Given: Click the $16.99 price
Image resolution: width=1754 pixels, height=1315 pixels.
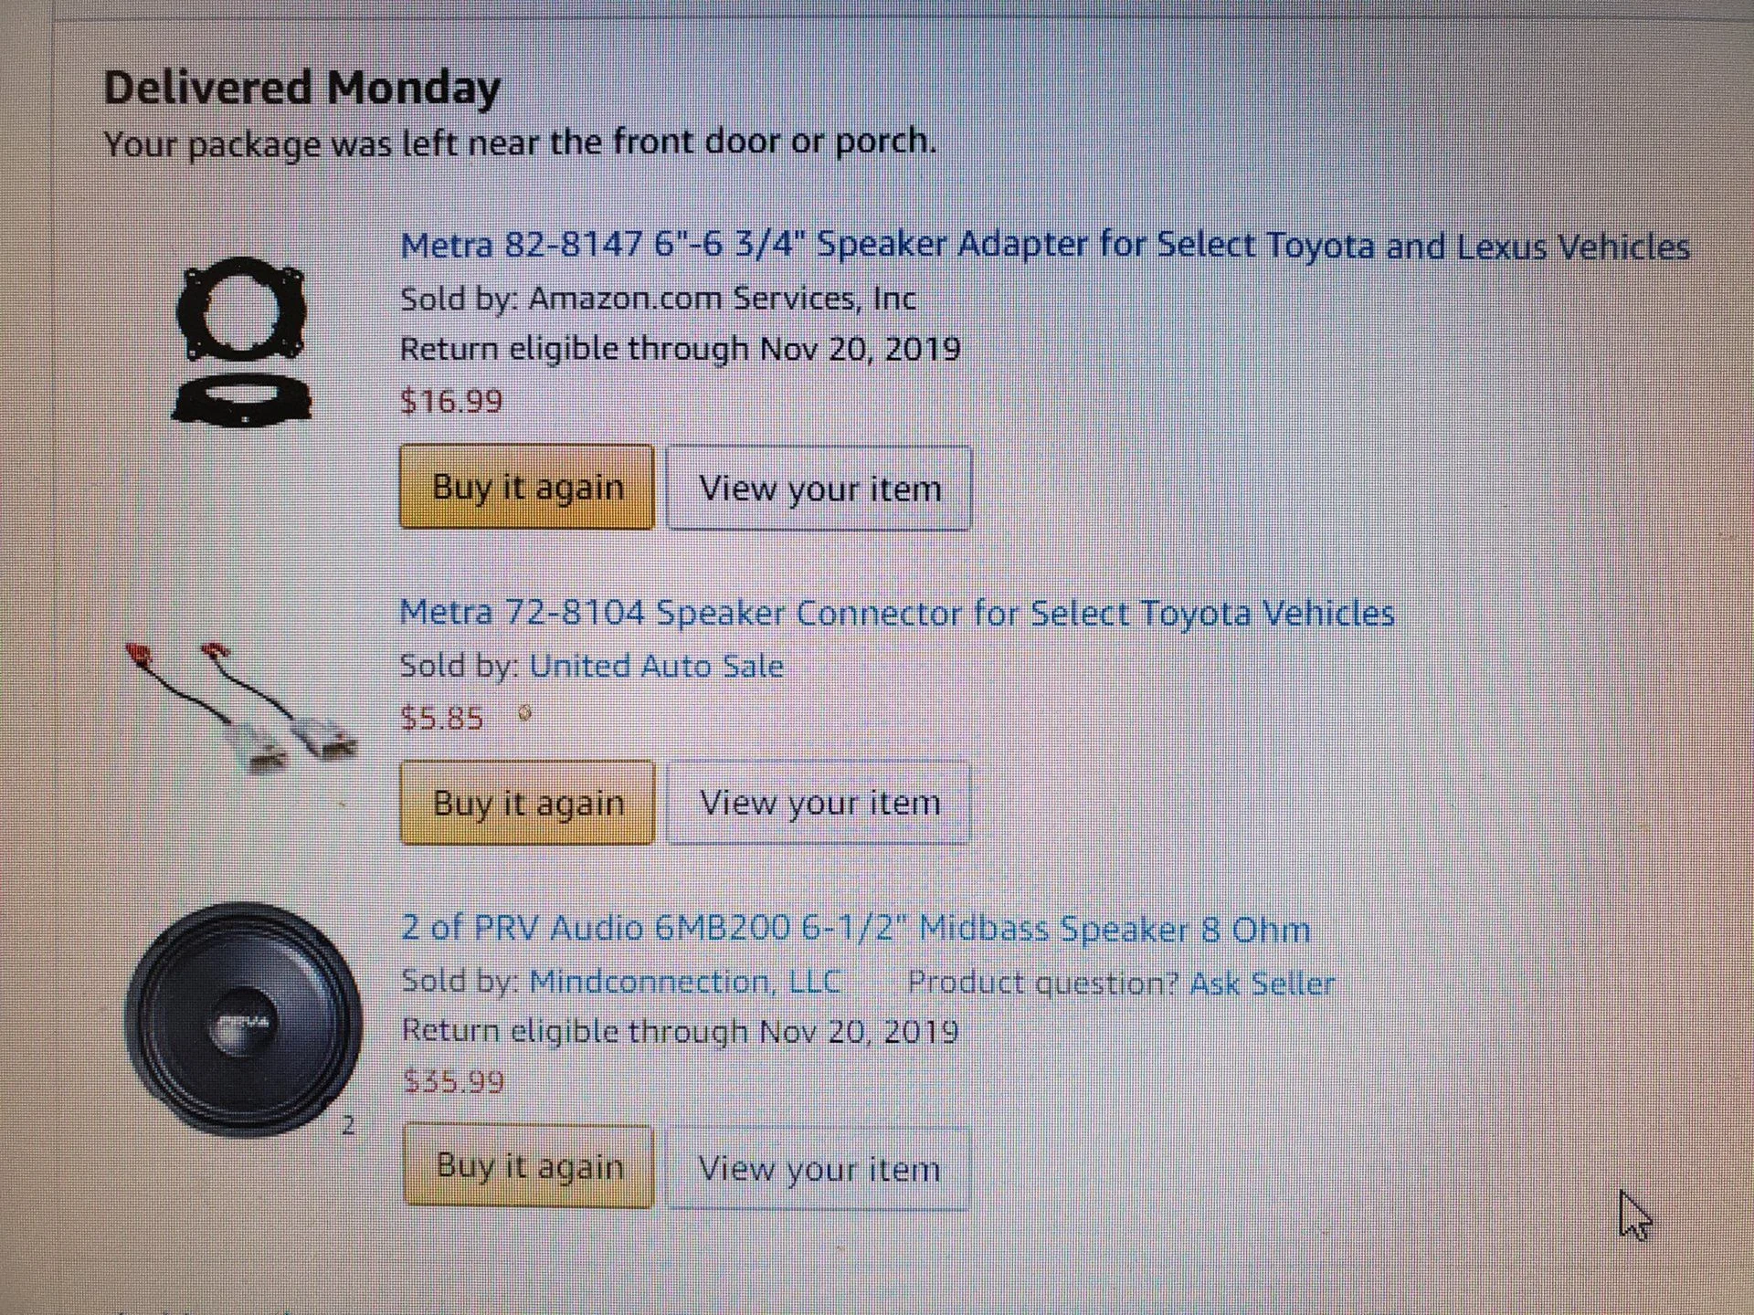Looking at the screenshot, I should coord(451,401).
